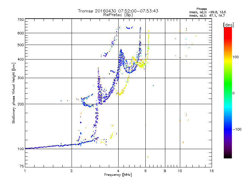
Task: Click the colorbar tick label '-100'
Action: click(x=237, y=129)
